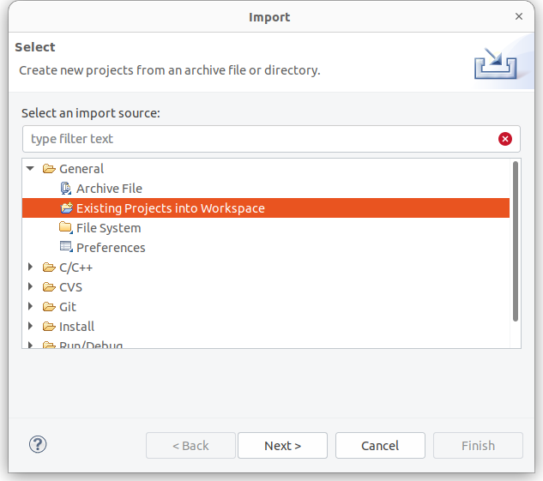
Task: Select Existing Projects into Workspace entry
Action: pos(170,208)
